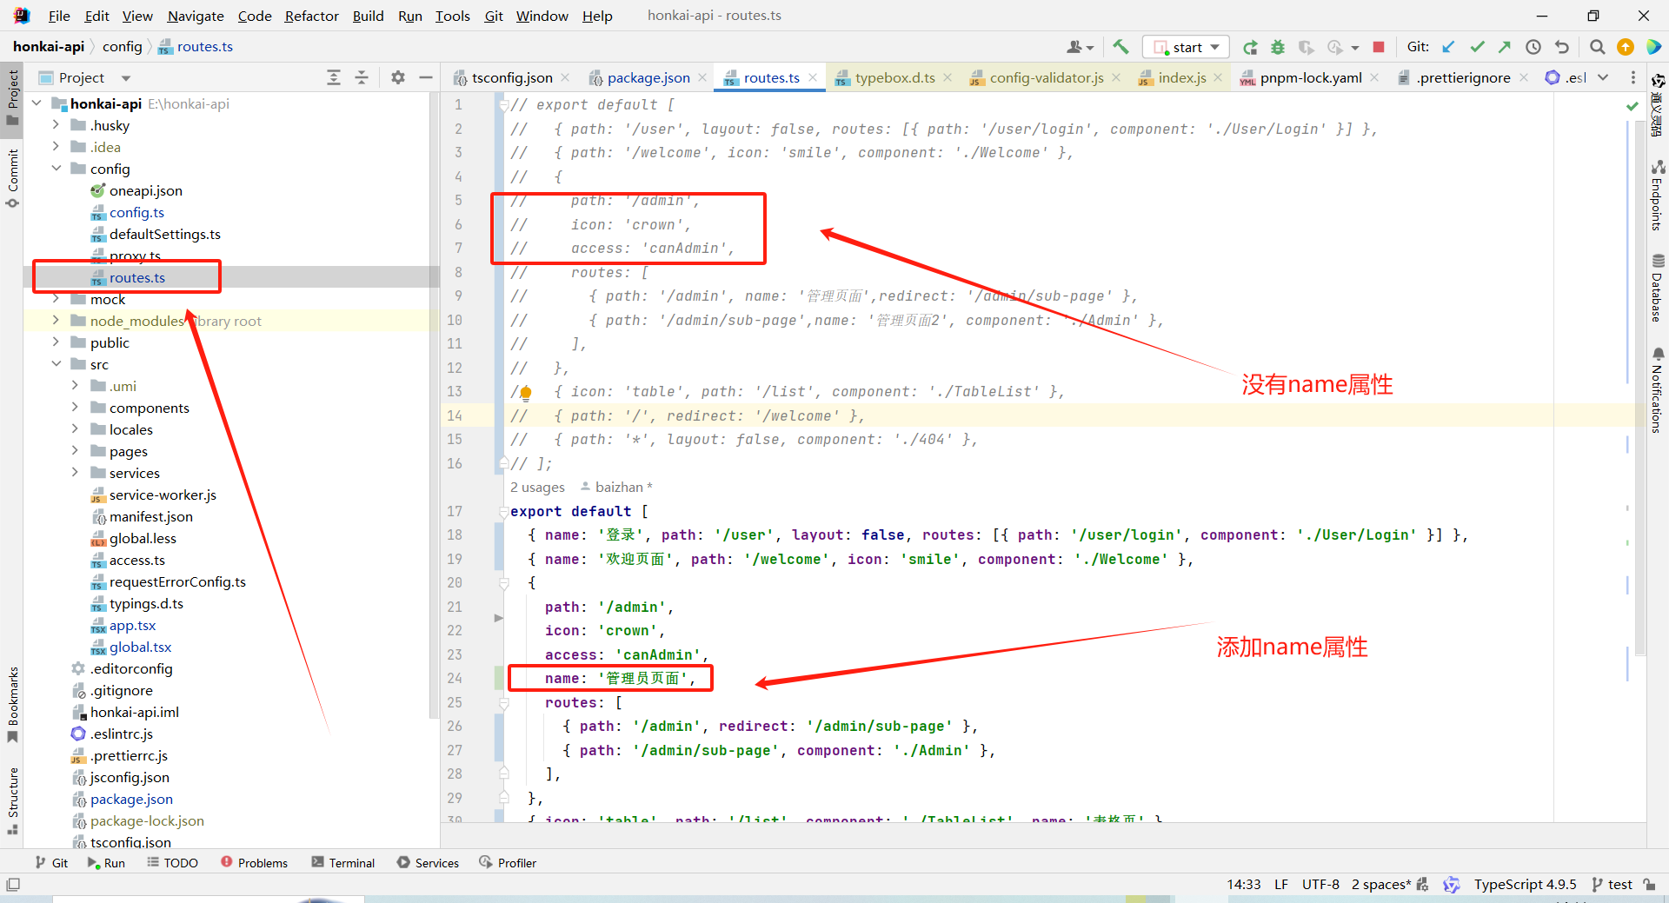The image size is (1669, 903).
Task: Open the start run configuration dropdown
Action: [1186, 47]
